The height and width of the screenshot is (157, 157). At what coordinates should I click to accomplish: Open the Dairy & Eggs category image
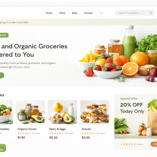(62, 113)
